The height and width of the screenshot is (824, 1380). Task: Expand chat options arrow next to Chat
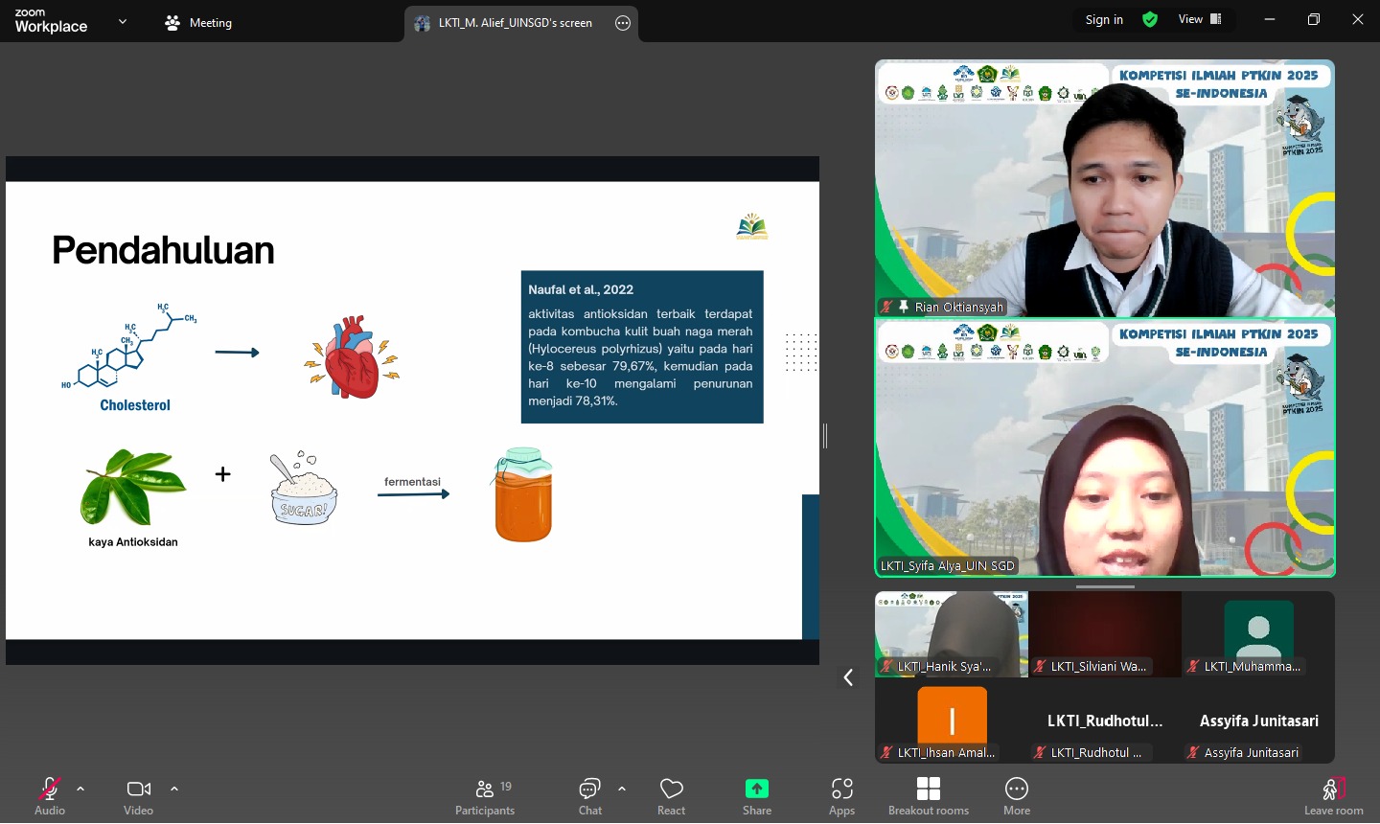622,789
